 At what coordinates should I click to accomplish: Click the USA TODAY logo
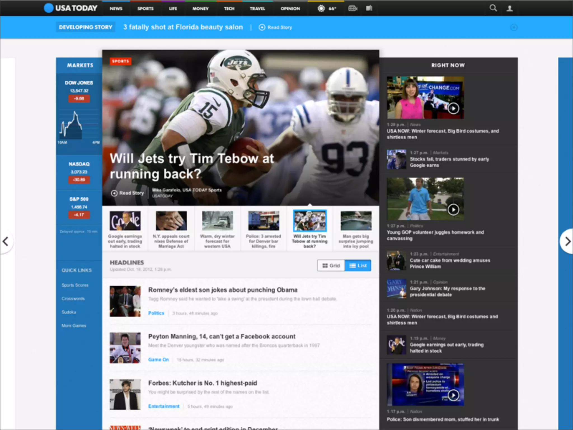pyautogui.click(x=71, y=8)
